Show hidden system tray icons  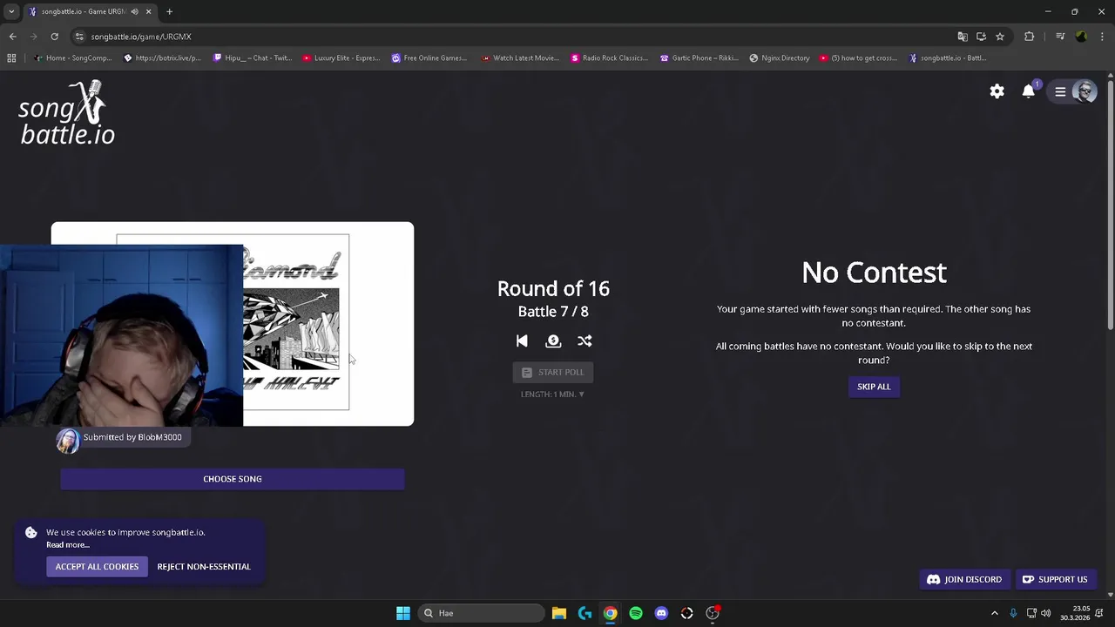995,613
